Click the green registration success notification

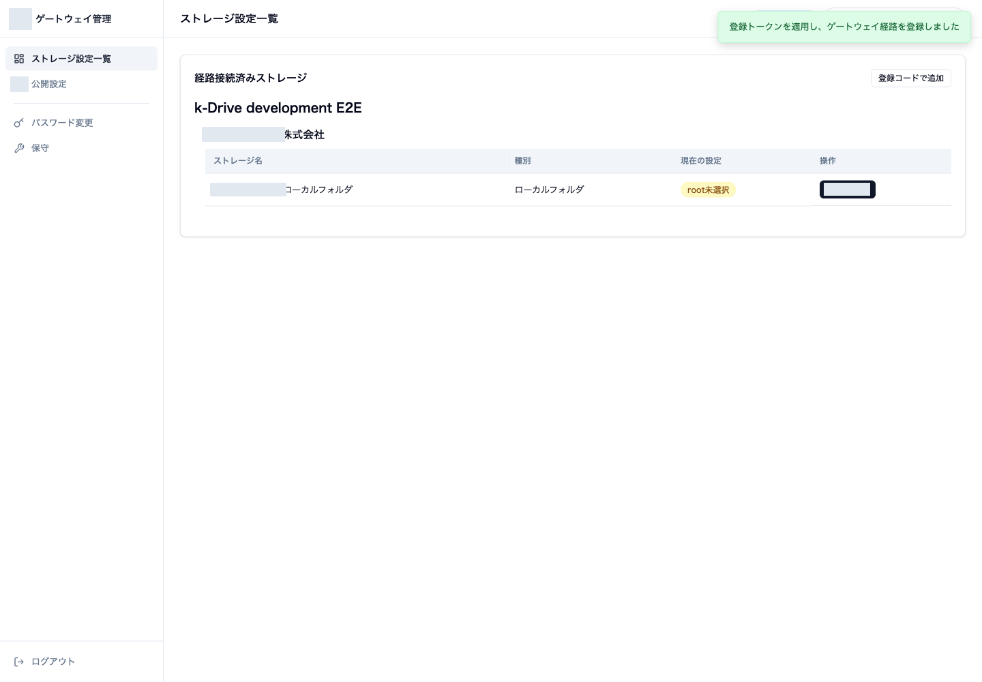pyautogui.click(x=844, y=27)
